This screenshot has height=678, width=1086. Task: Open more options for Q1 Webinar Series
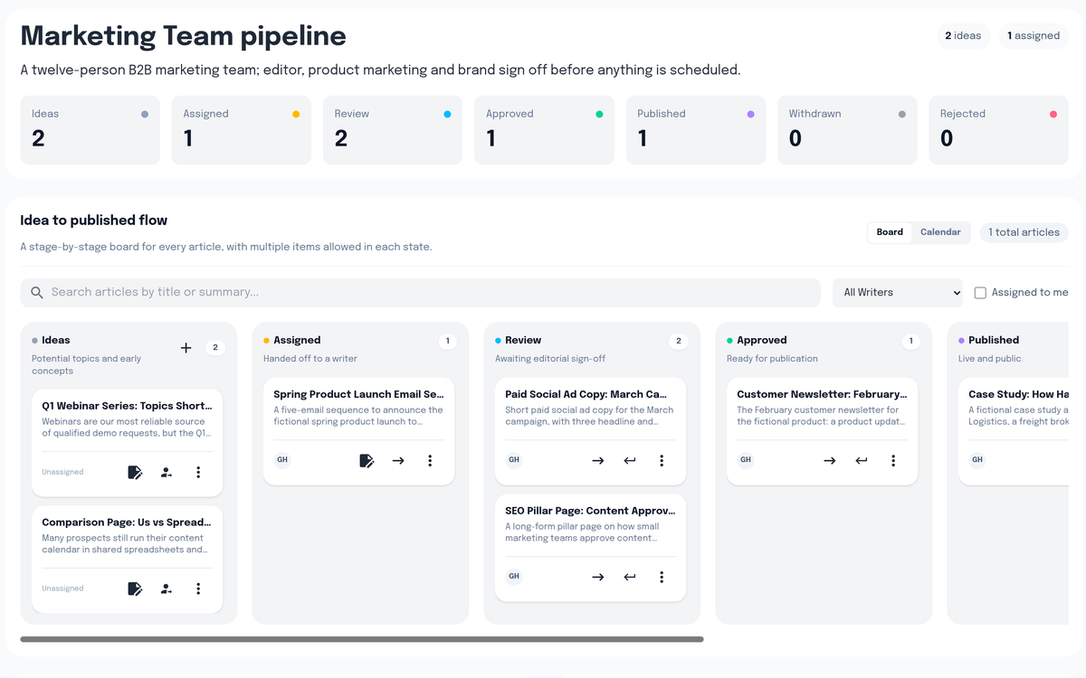[x=198, y=472]
